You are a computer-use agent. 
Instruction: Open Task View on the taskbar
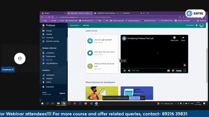(x=53, y=103)
